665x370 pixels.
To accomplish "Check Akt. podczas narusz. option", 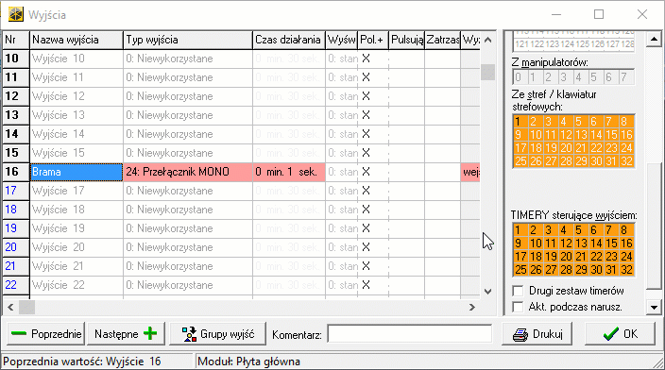I will (518, 307).
